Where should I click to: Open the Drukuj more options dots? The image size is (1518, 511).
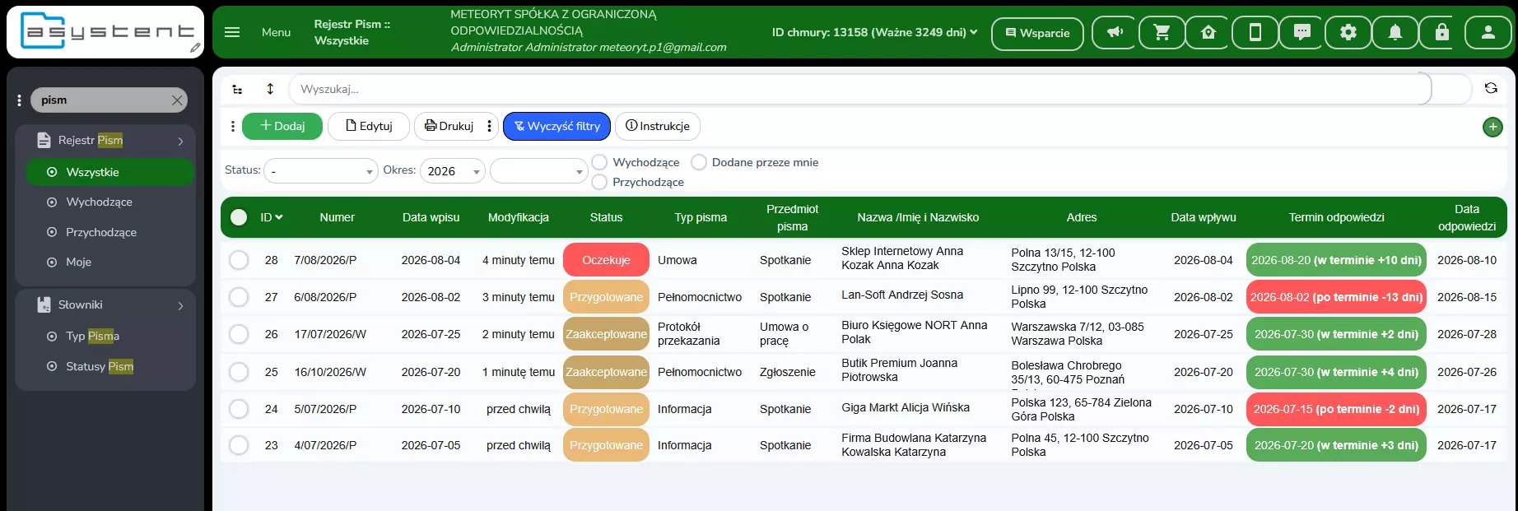[489, 126]
